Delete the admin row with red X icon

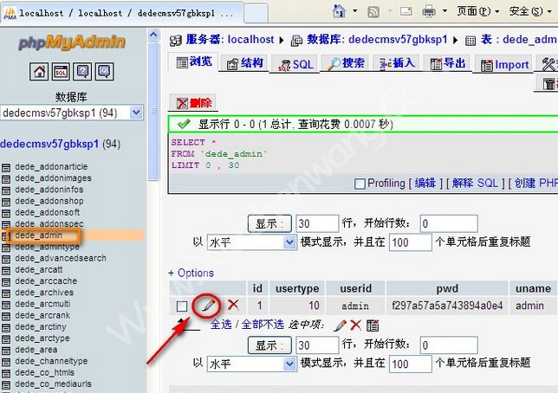coord(232,305)
